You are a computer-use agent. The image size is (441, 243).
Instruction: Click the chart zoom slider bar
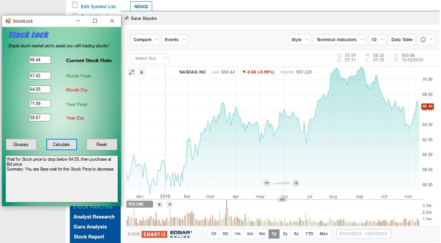click(281, 183)
